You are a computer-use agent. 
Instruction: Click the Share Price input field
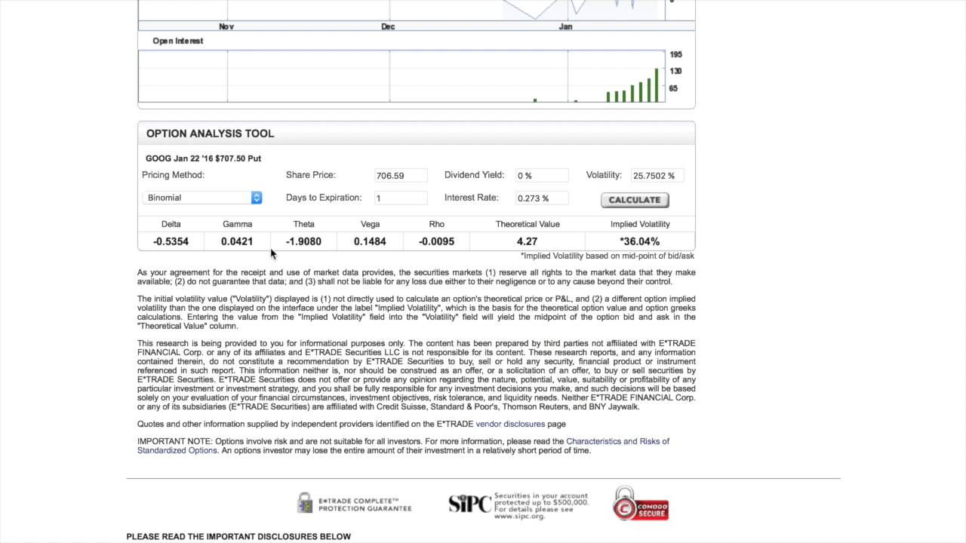pyautogui.click(x=401, y=175)
